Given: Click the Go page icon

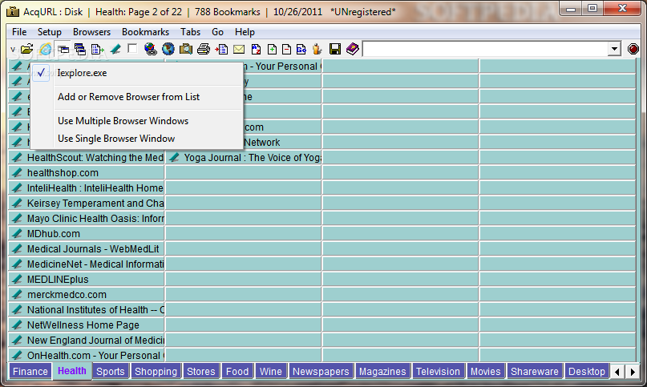Looking at the screenshot, I should coord(301,50).
